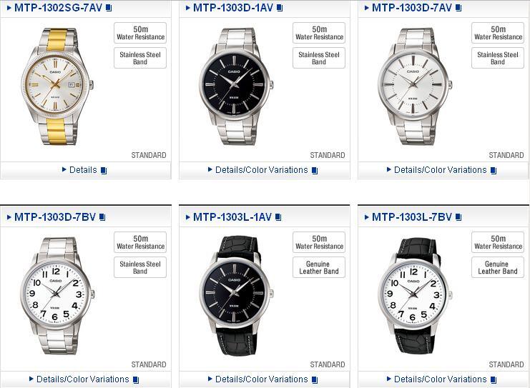
Task: Click the popup icon next to MTP-1303L-1AV
Action: tap(278, 217)
